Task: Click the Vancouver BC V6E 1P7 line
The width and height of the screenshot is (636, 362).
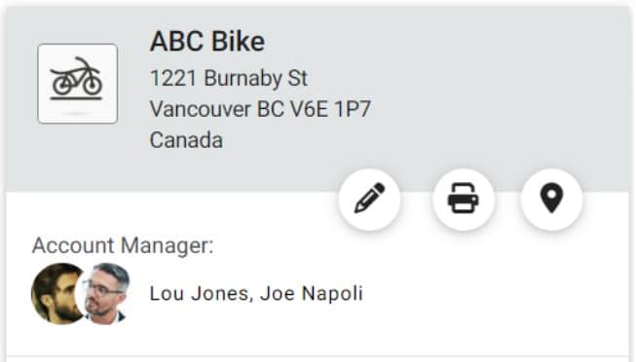Action: (x=260, y=109)
